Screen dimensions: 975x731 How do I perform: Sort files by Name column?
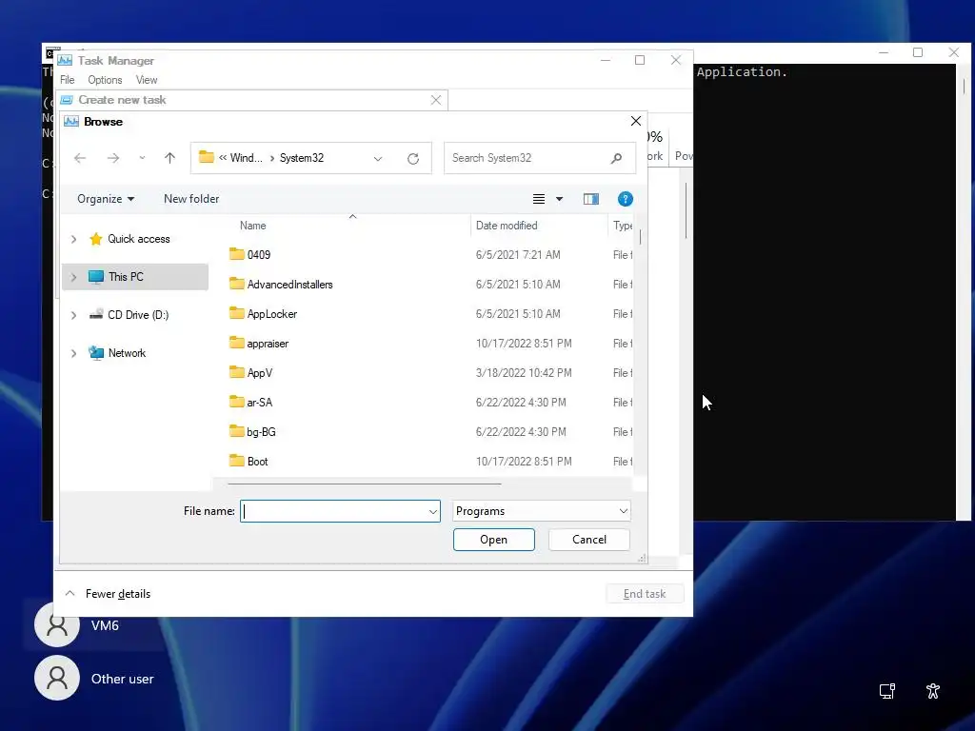(x=253, y=226)
